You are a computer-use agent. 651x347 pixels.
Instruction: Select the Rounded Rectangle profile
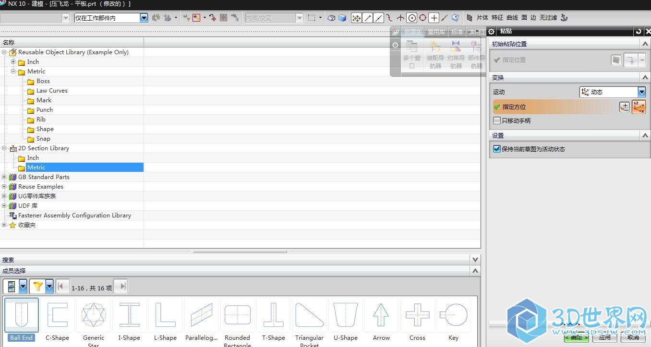238,315
